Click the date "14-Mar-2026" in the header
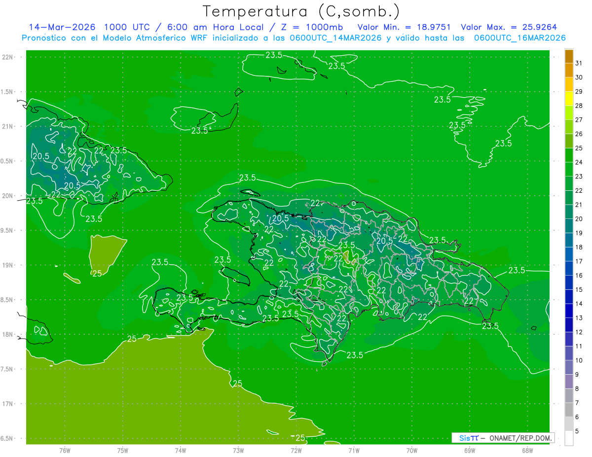The height and width of the screenshot is (457, 592). (x=62, y=27)
